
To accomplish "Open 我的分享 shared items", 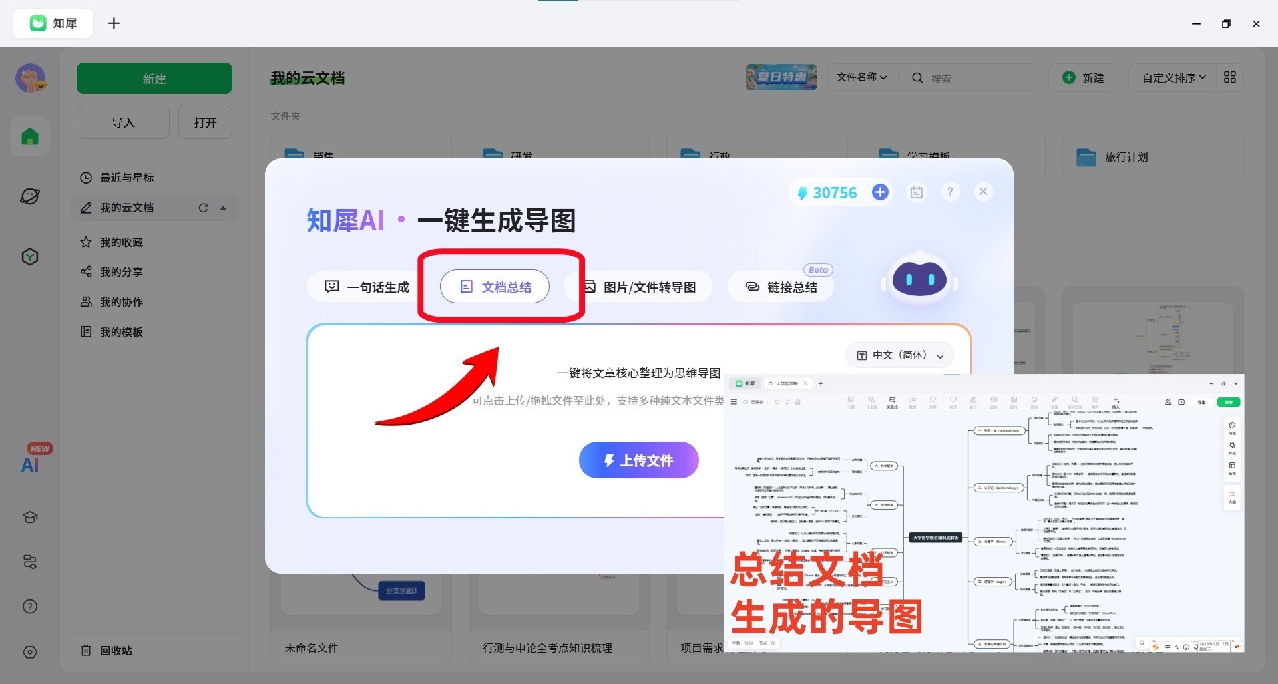I will (154, 272).
